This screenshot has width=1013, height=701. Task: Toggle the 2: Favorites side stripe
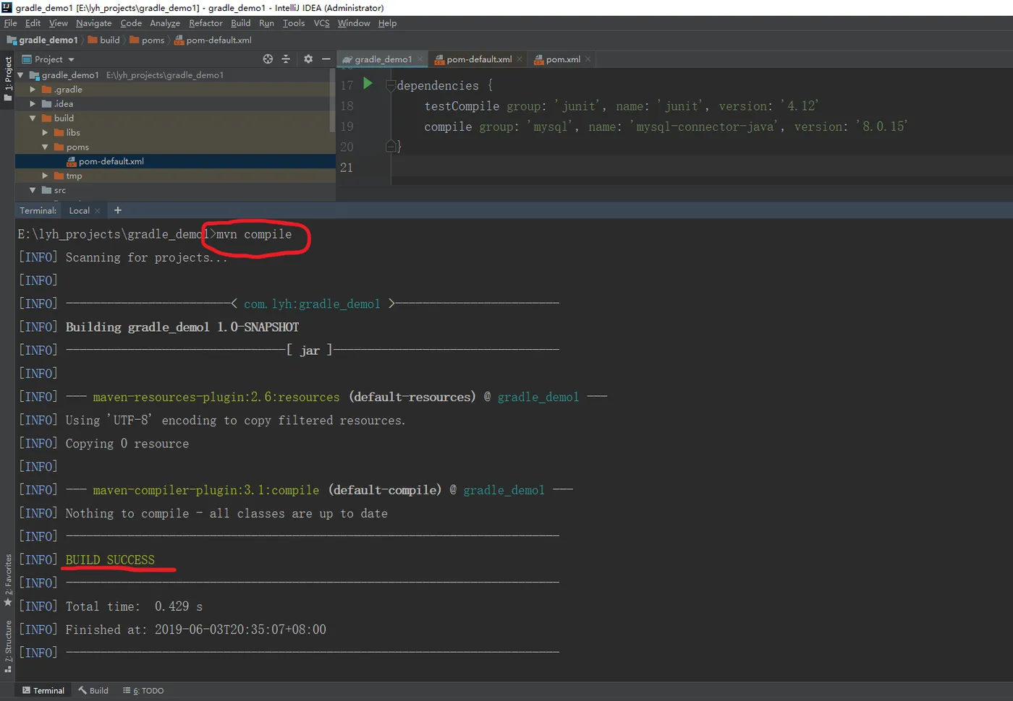(7, 580)
